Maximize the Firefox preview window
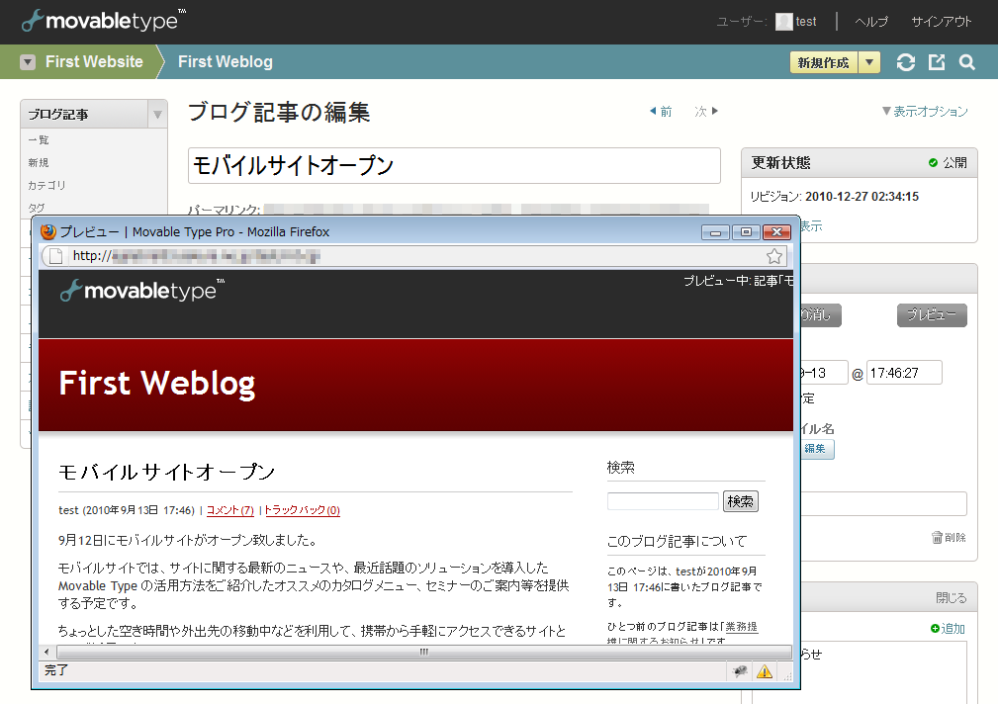The height and width of the screenshot is (704, 998). click(746, 232)
